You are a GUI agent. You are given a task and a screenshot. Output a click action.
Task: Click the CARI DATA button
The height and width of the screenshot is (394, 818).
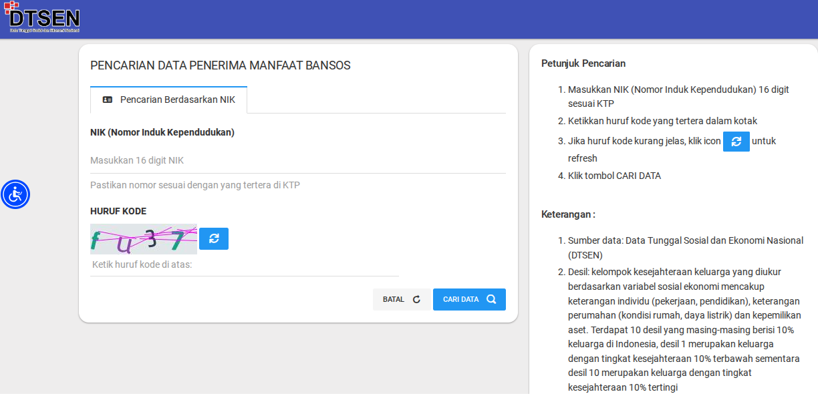click(x=469, y=299)
